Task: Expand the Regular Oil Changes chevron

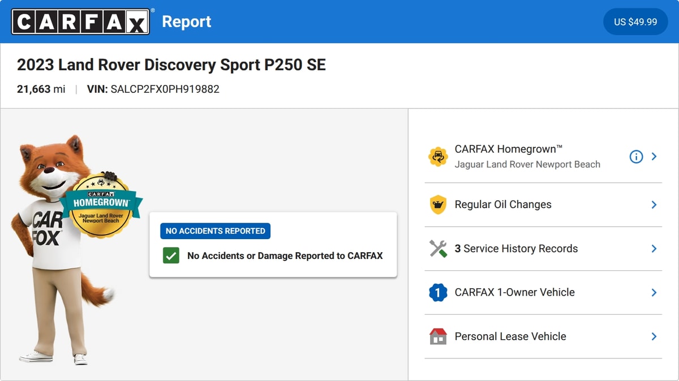Action: [654, 205]
